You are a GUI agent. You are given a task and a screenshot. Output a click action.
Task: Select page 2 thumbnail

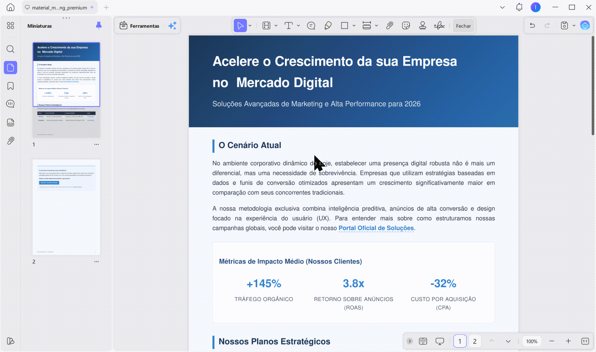click(x=66, y=207)
